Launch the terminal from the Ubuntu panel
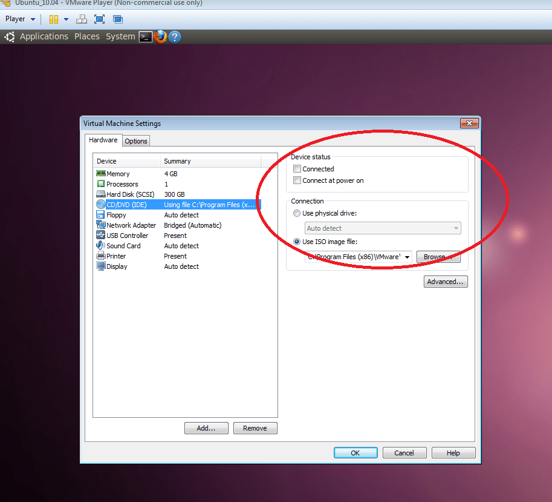Screen dimensions: 552x502 [145, 37]
